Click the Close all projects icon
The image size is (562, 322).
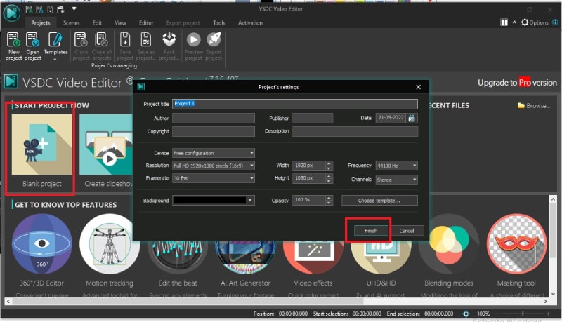(x=101, y=40)
